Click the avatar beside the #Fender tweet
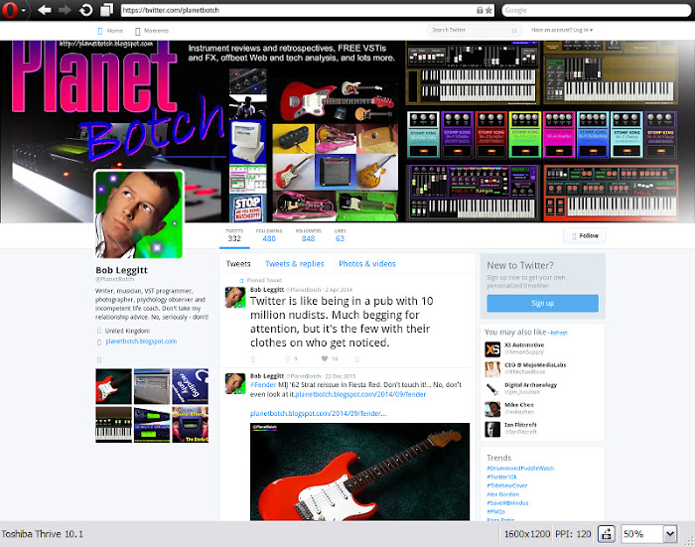695x547 pixels. click(x=235, y=384)
